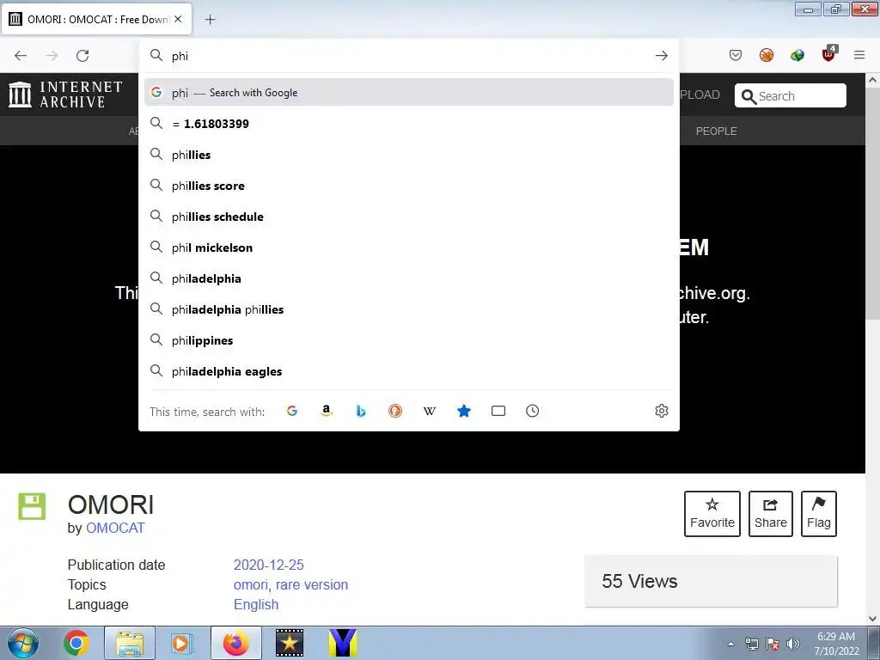This screenshot has width=880, height=660.
Task: Click the green globe extension icon
Action: [797, 55]
